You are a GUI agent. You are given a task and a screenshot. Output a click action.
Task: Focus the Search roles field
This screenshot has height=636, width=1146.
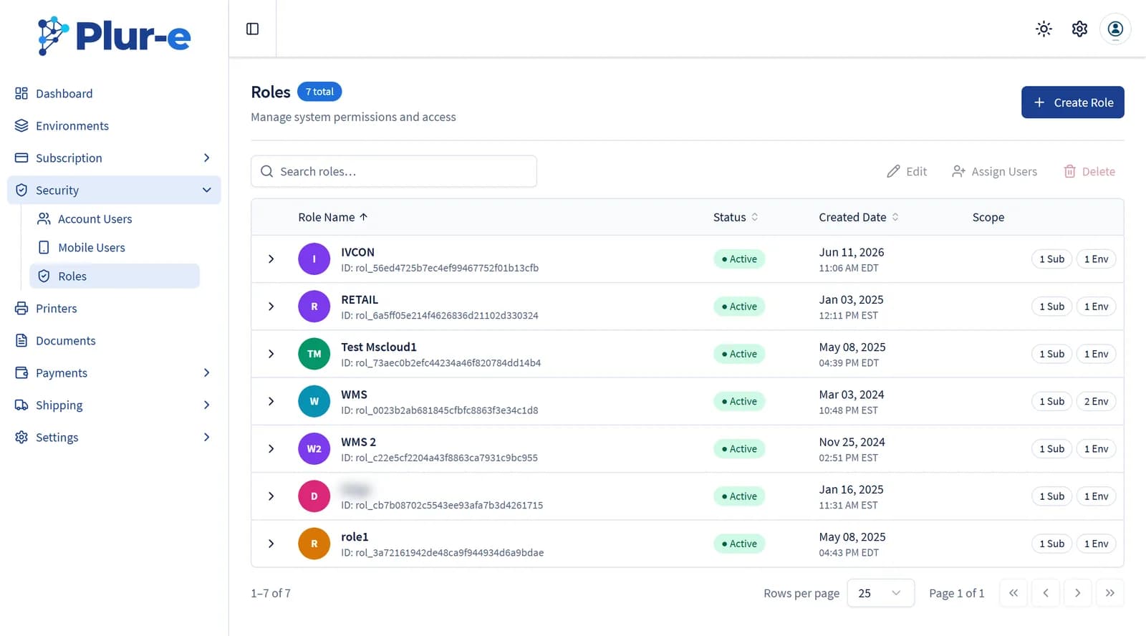(x=393, y=171)
